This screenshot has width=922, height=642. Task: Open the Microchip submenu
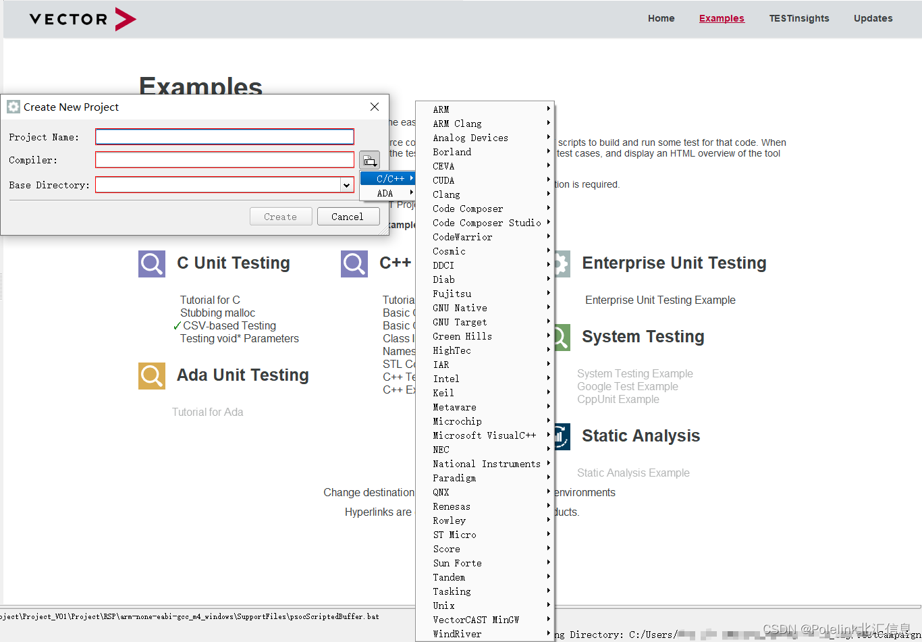click(485, 421)
